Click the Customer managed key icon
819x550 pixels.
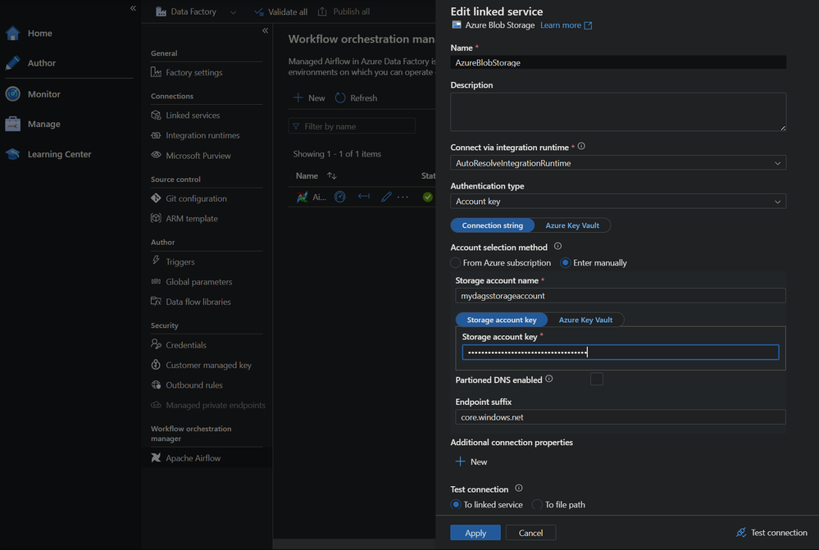[x=156, y=364]
